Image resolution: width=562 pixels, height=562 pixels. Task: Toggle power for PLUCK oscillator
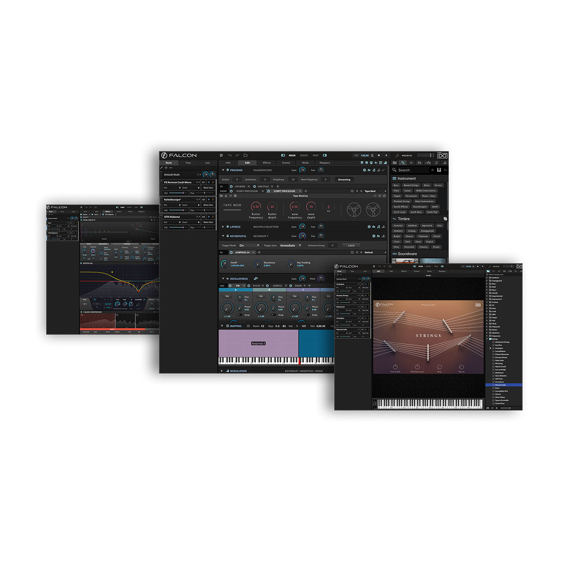point(249,285)
